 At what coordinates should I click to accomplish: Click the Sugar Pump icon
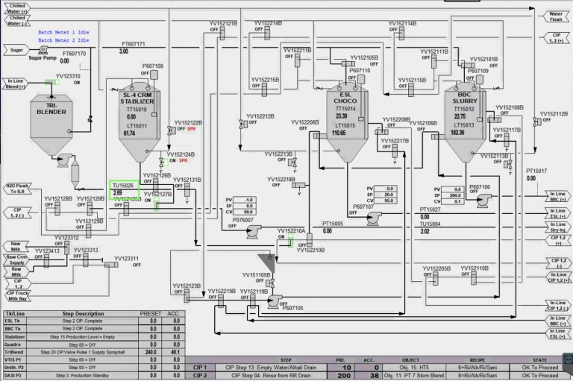43,50
